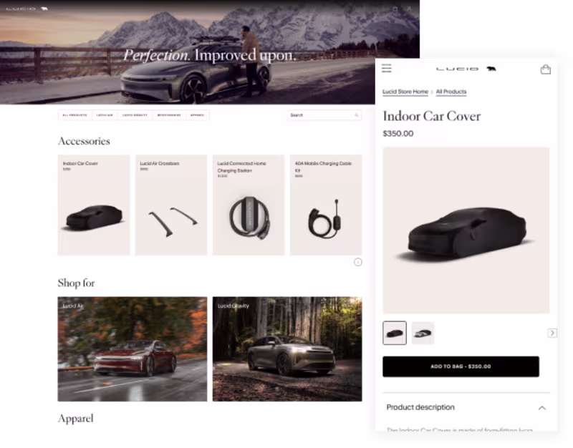
Task: Click the search magnifier icon
Action: [x=356, y=115]
